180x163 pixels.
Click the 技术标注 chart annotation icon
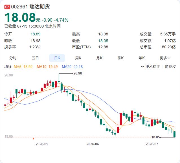(142, 67)
